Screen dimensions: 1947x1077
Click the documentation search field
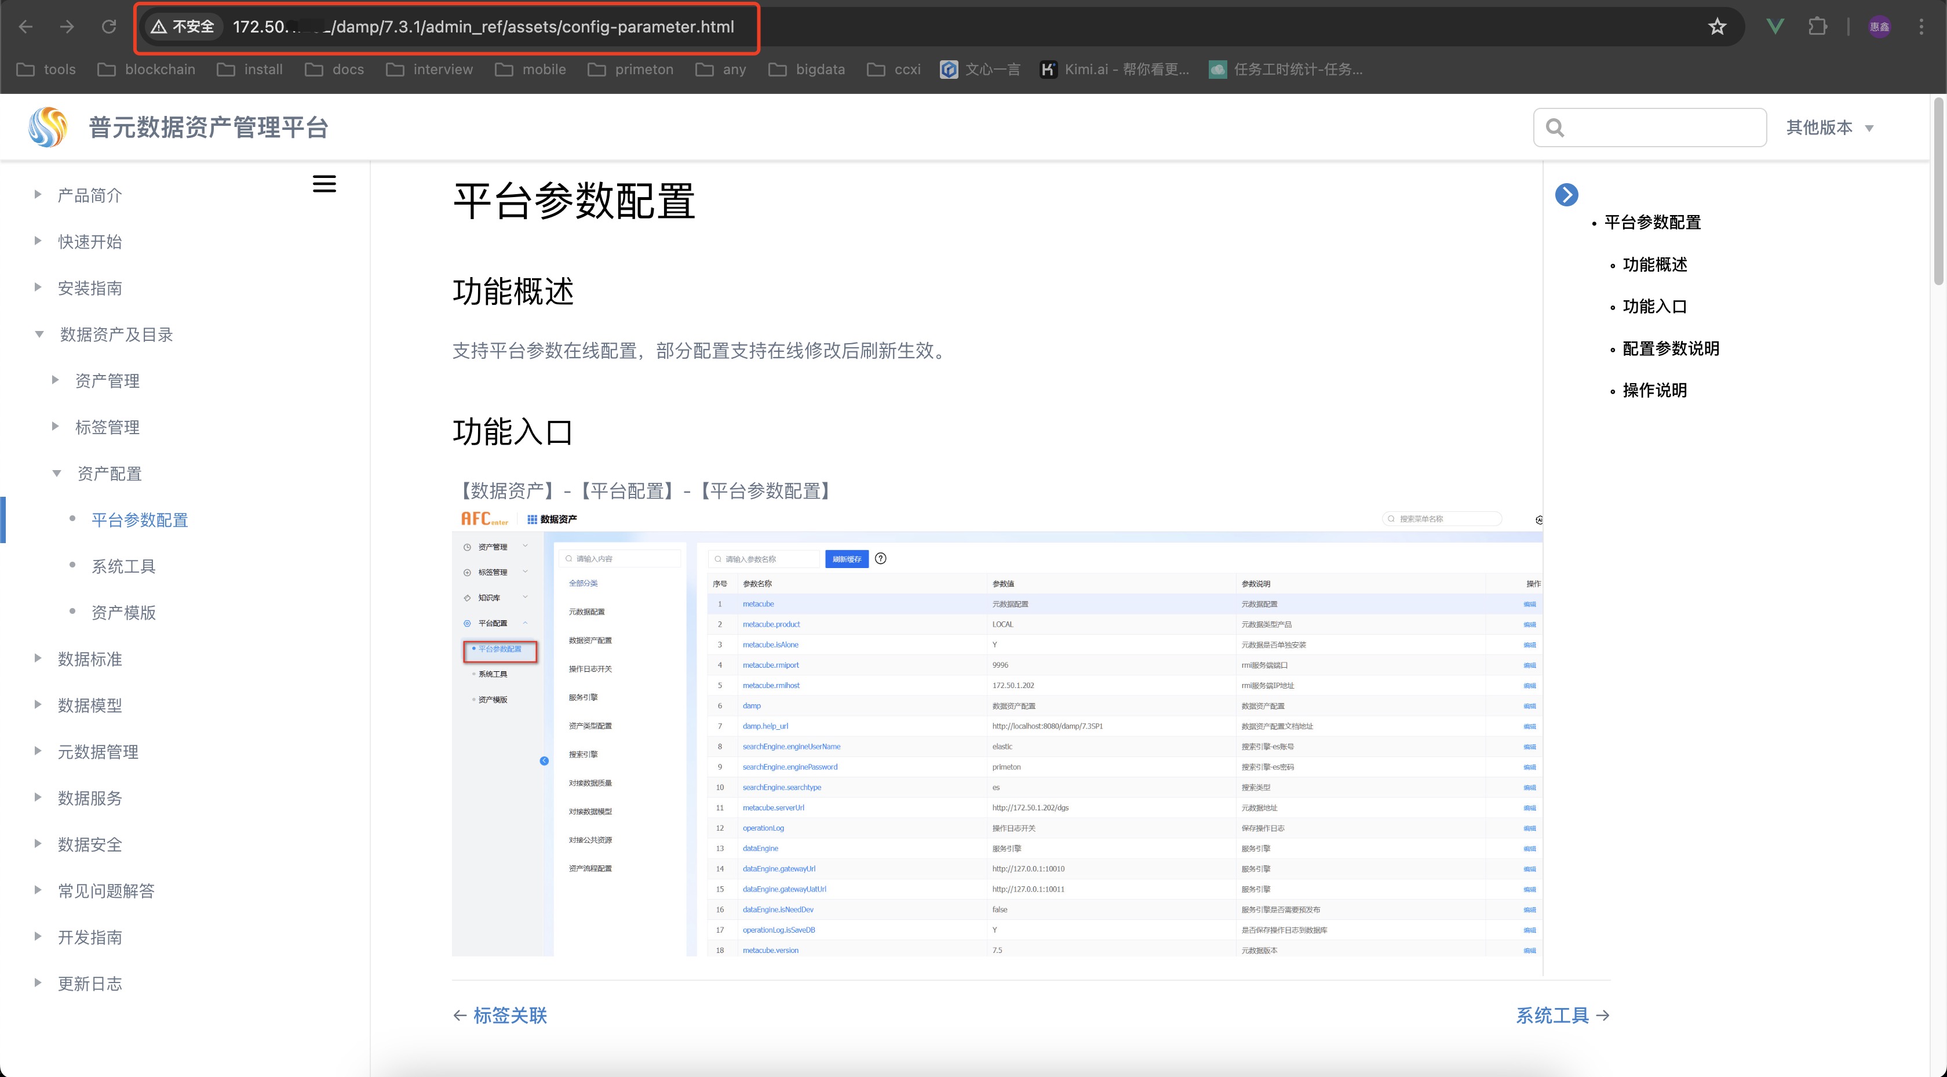point(1649,127)
